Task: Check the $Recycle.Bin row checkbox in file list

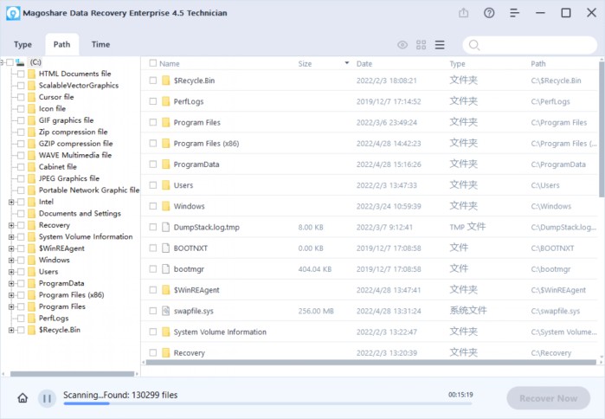Action: click(153, 81)
